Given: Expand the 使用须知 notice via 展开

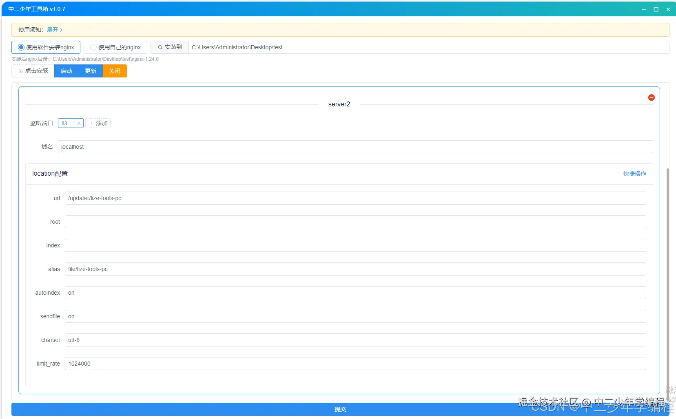Looking at the screenshot, I should (x=55, y=30).
